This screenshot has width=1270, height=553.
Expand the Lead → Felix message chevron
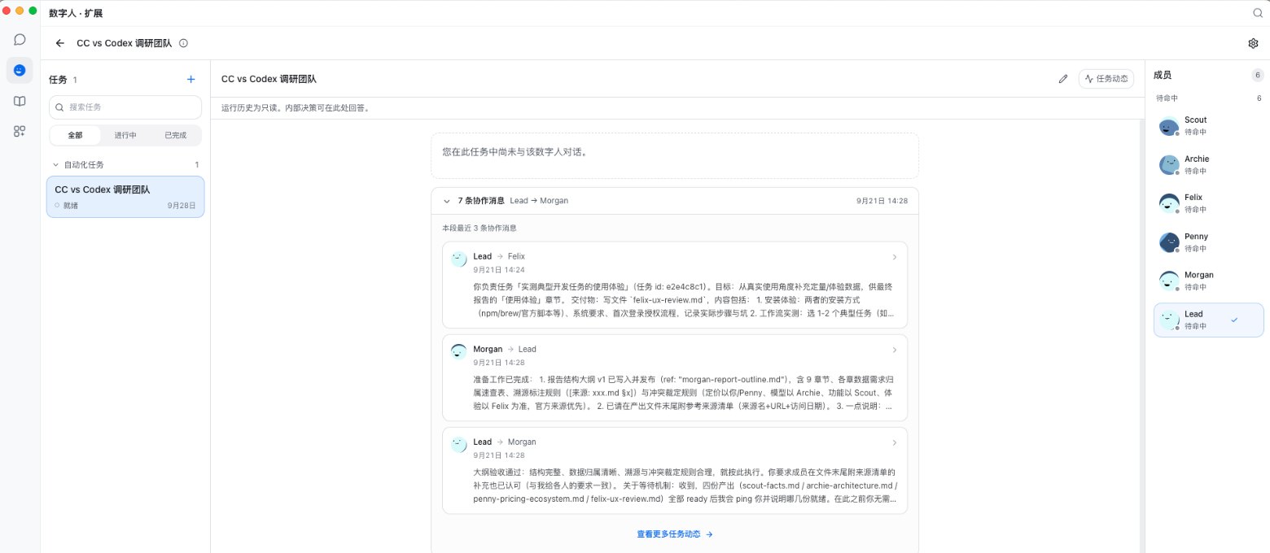pos(894,257)
